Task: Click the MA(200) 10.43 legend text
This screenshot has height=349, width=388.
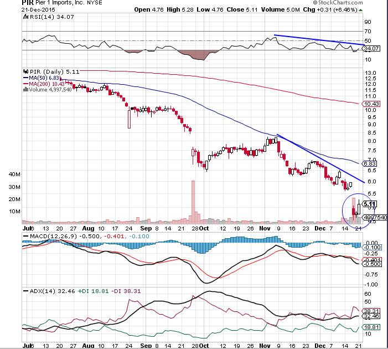Action: pyautogui.click(x=46, y=84)
